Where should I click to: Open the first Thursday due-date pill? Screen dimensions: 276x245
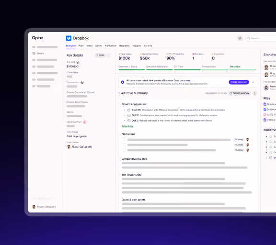click(239, 140)
